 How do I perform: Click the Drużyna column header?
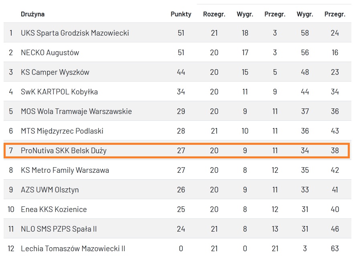click(x=32, y=14)
